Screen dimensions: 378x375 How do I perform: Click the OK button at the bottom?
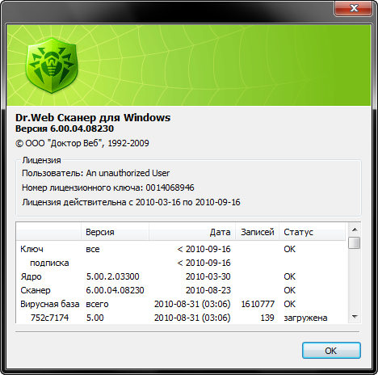pos(331,351)
